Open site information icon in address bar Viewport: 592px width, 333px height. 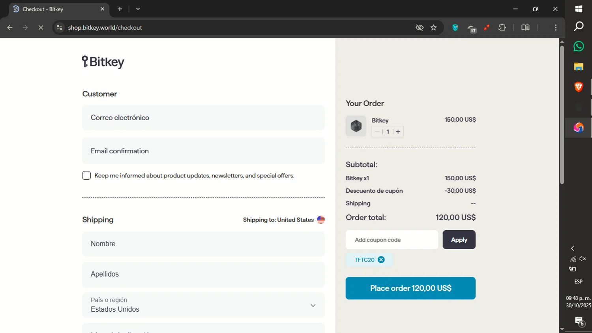[x=59, y=28]
